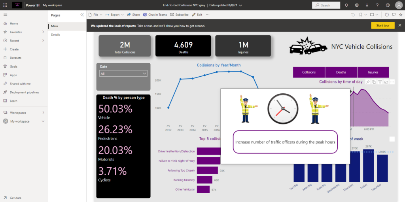Select the Main page tab
Image resolution: width=405 pixels, height=202 pixels.
tap(67, 26)
